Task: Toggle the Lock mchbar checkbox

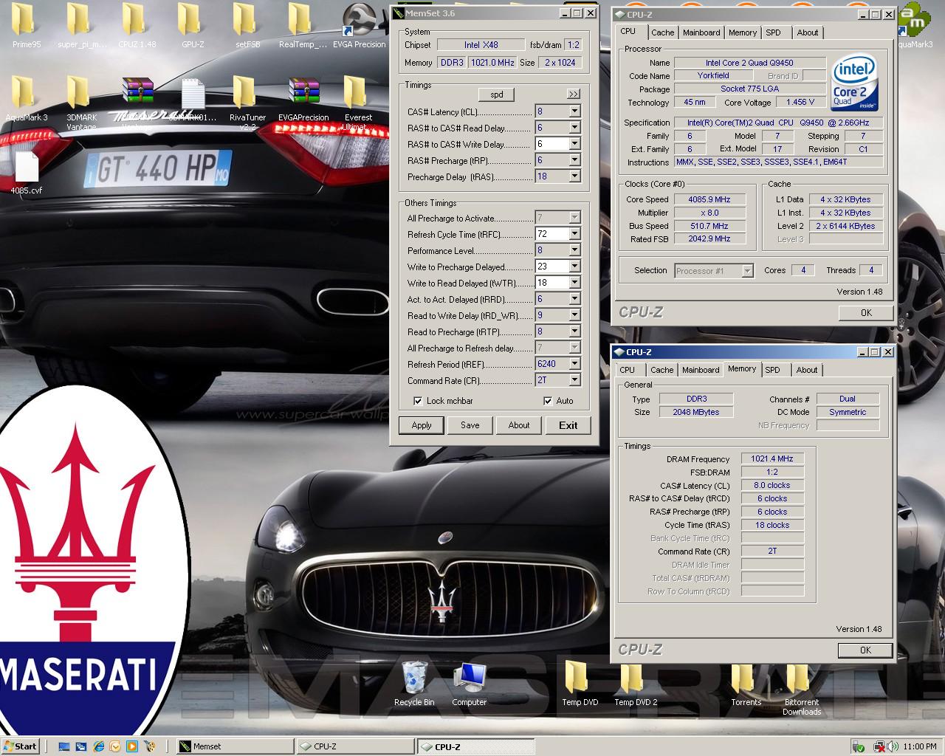Action: [419, 401]
